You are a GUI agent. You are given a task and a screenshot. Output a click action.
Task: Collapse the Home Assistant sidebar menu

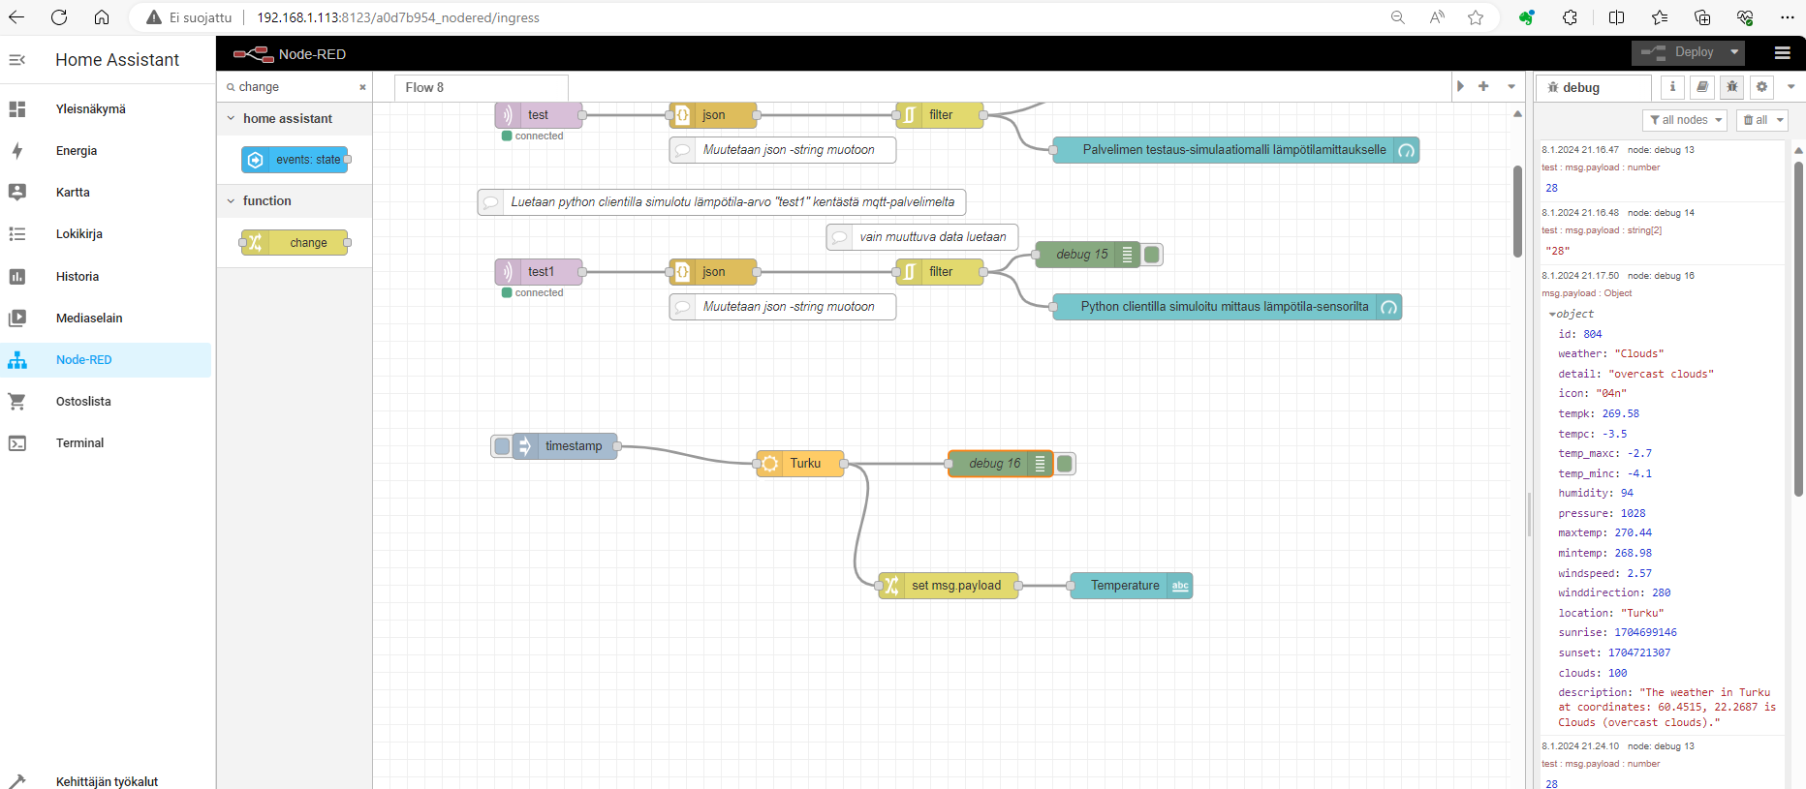tap(17, 60)
